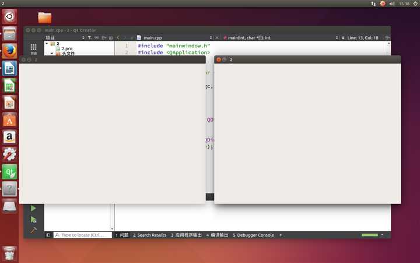Click the project tree scrollbar down arrow
This screenshot has width=420, height=263.
click(x=112, y=229)
